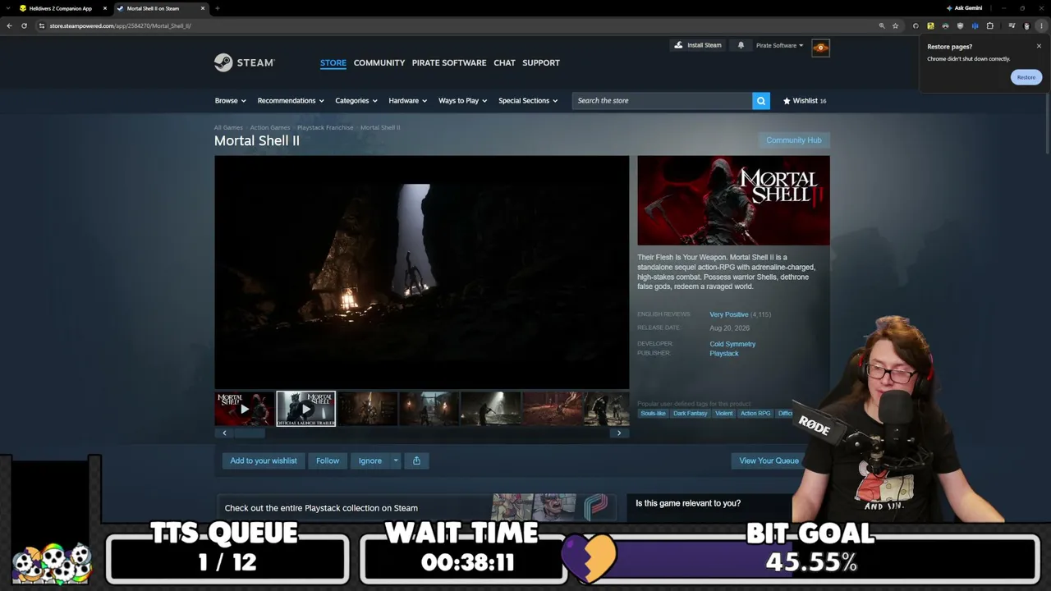Go to the STORE tab
This screenshot has width=1051, height=591.
coord(333,62)
